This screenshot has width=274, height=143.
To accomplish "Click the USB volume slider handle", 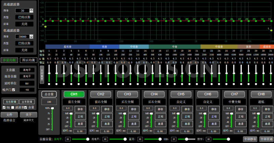I will pyautogui.click(x=186, y=139).
